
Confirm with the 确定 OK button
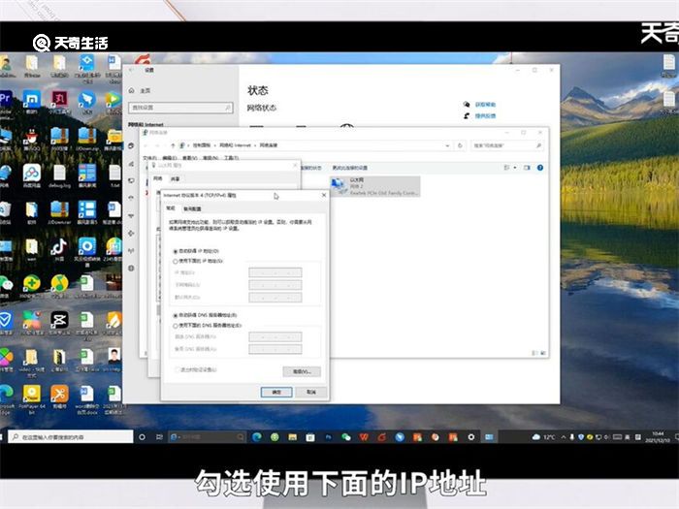pyautogui.click(x=276, y=392)
